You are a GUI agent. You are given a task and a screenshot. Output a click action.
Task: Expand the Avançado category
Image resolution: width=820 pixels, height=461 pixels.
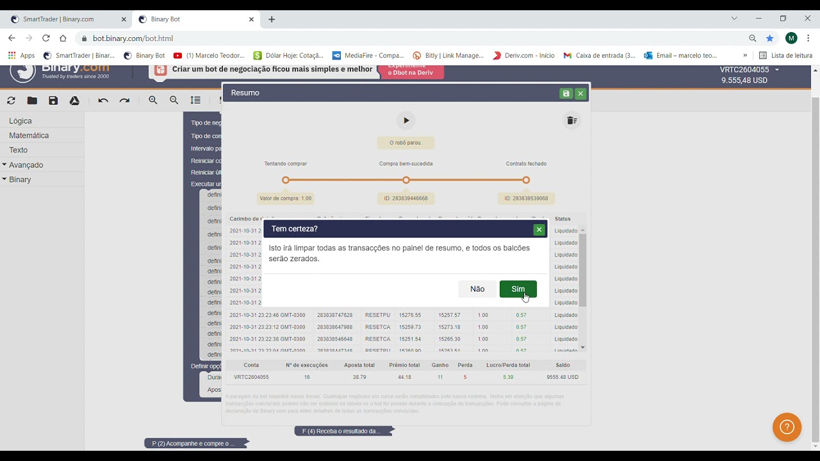pos(26,165)
